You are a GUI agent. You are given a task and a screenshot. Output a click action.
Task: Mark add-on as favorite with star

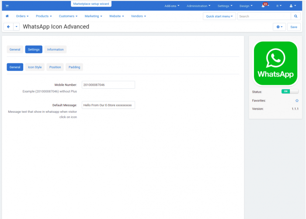tap(297, 101)
